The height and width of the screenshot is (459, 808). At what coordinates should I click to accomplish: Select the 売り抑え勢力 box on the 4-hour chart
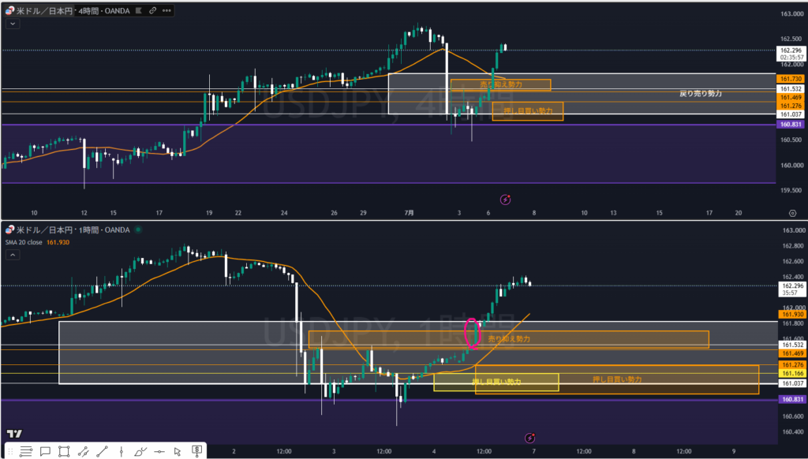(500, 84)
